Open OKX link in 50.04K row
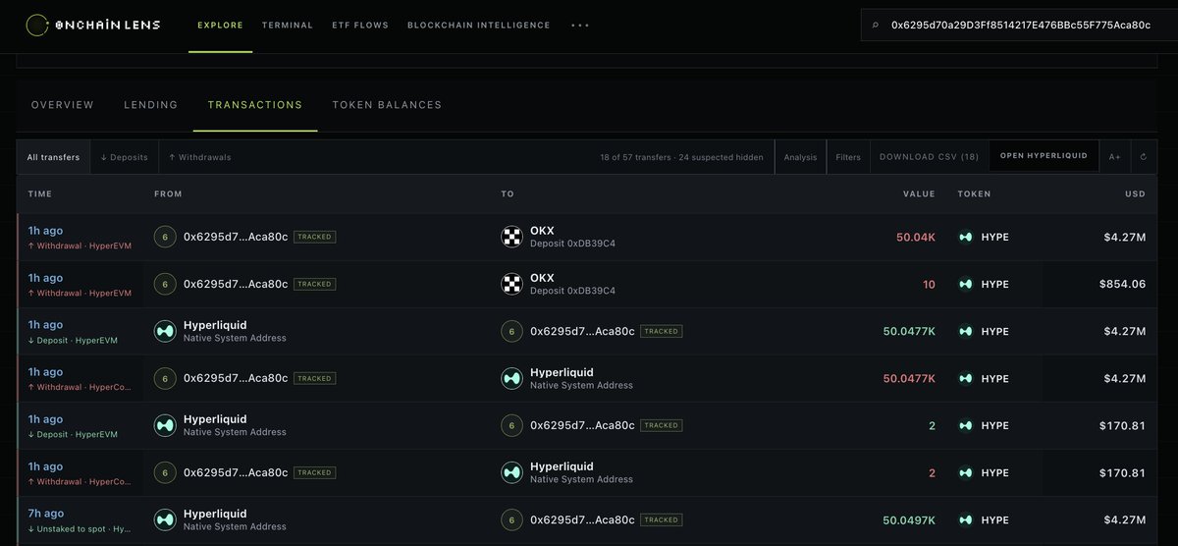 (x=542, y=231)
